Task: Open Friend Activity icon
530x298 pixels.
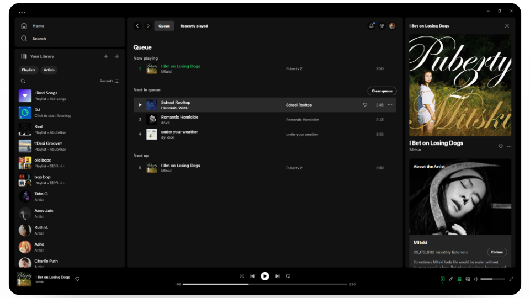Action: tap(382, 26)
